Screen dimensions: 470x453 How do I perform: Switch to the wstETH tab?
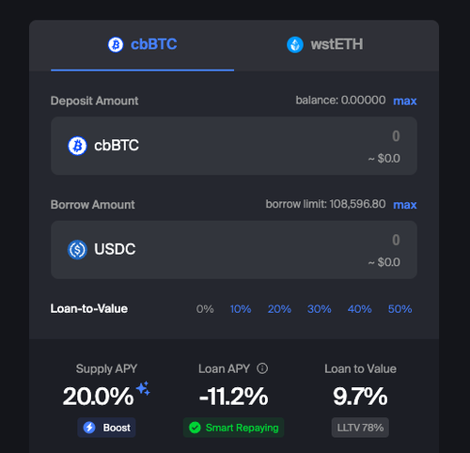(x=325, y=46)
